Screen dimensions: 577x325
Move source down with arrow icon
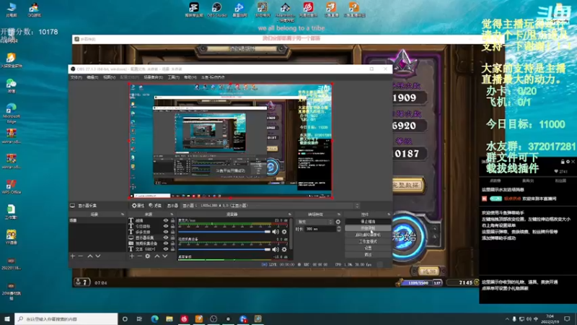(165, 256)
